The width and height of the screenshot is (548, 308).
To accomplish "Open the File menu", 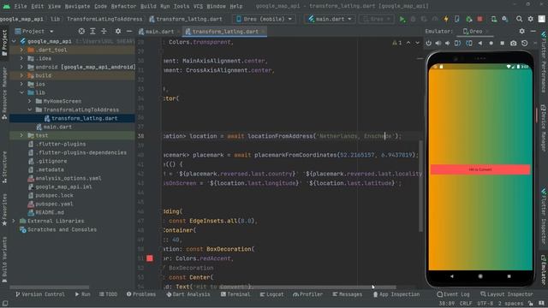I will (x=21, y=6).
